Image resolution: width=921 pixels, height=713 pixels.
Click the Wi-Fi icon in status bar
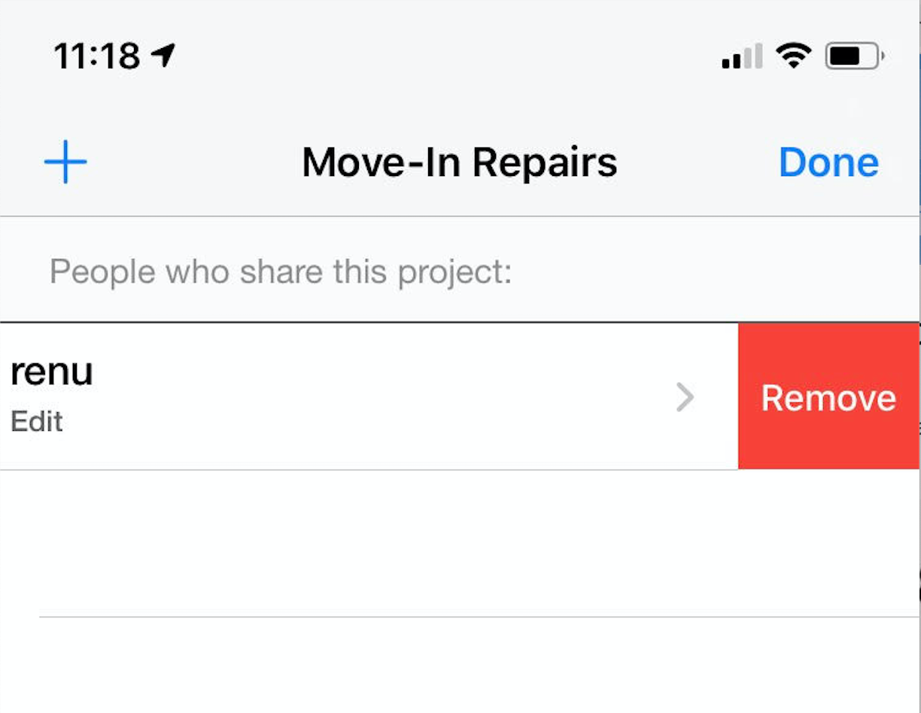[x=794, y=56]
